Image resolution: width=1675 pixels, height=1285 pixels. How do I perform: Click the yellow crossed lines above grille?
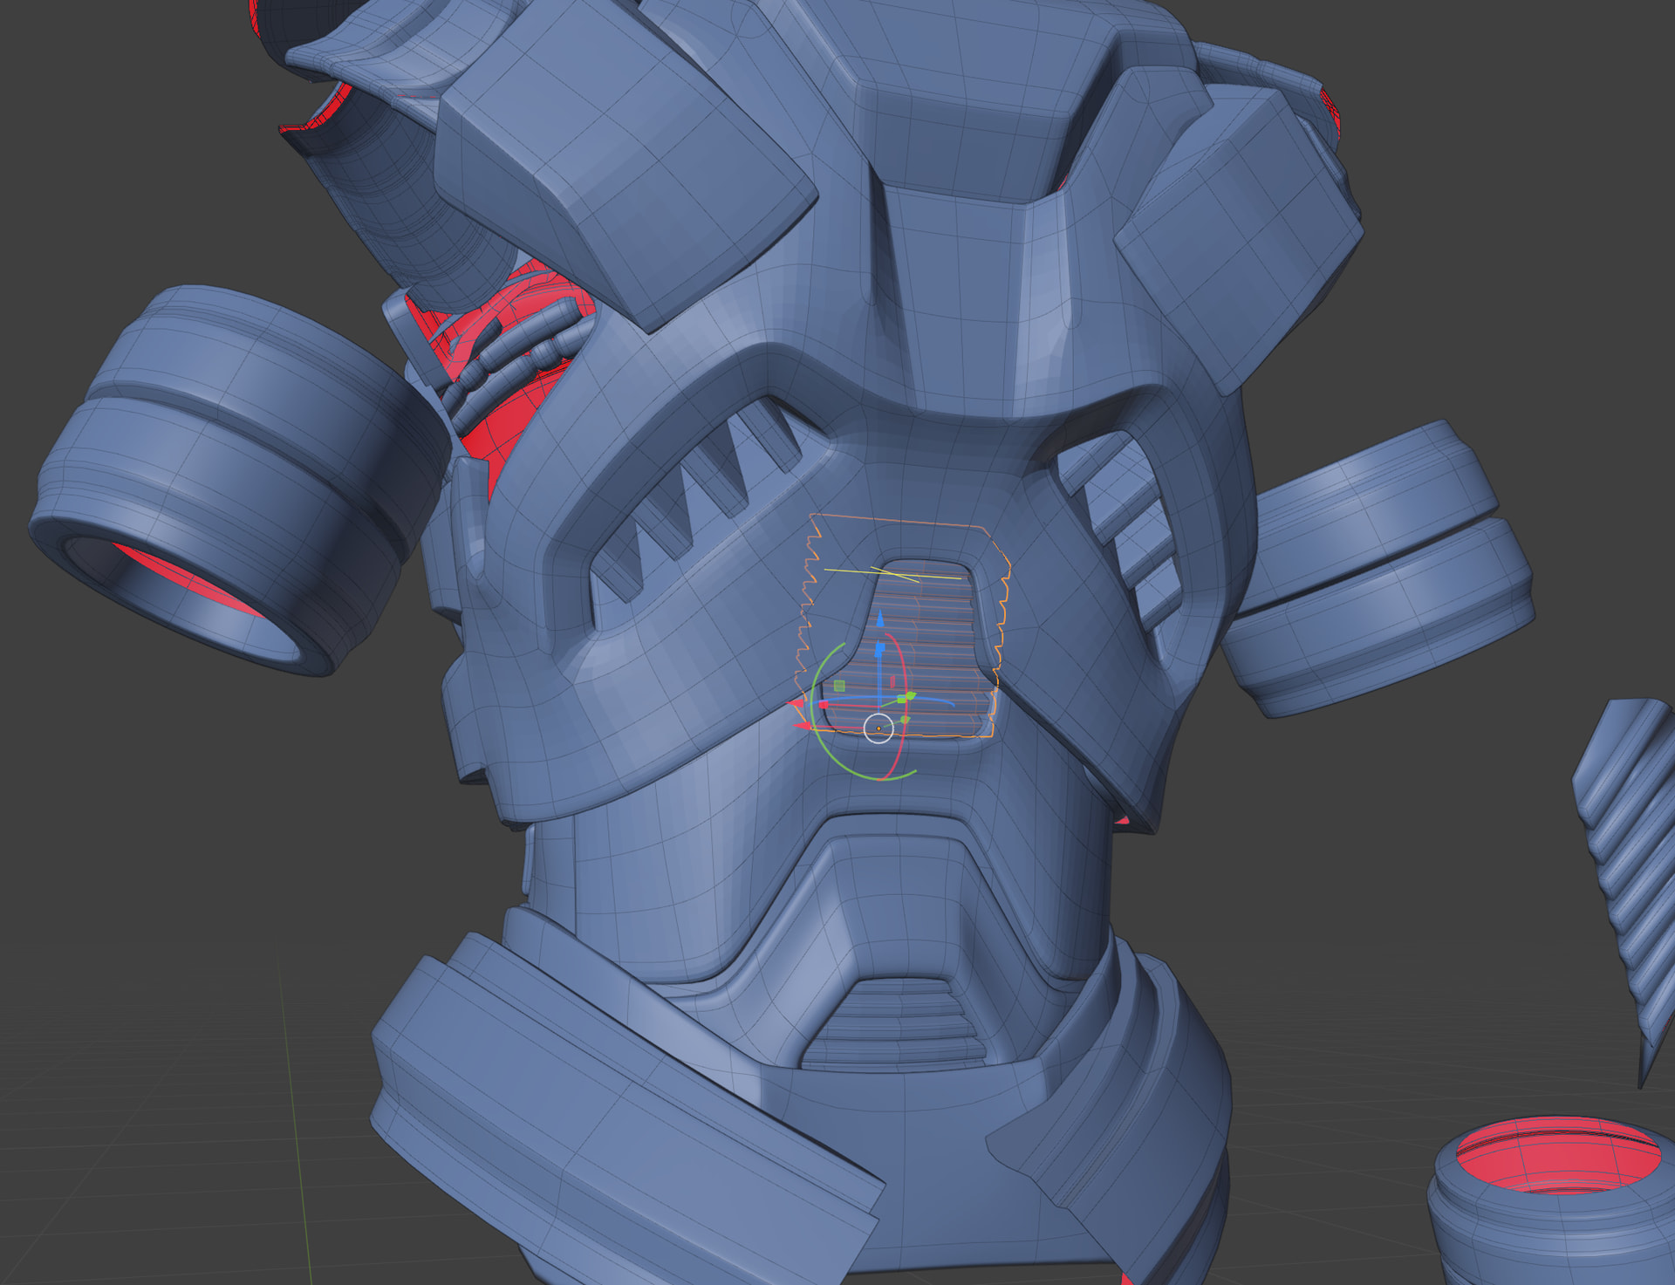[x=897, y=574]
